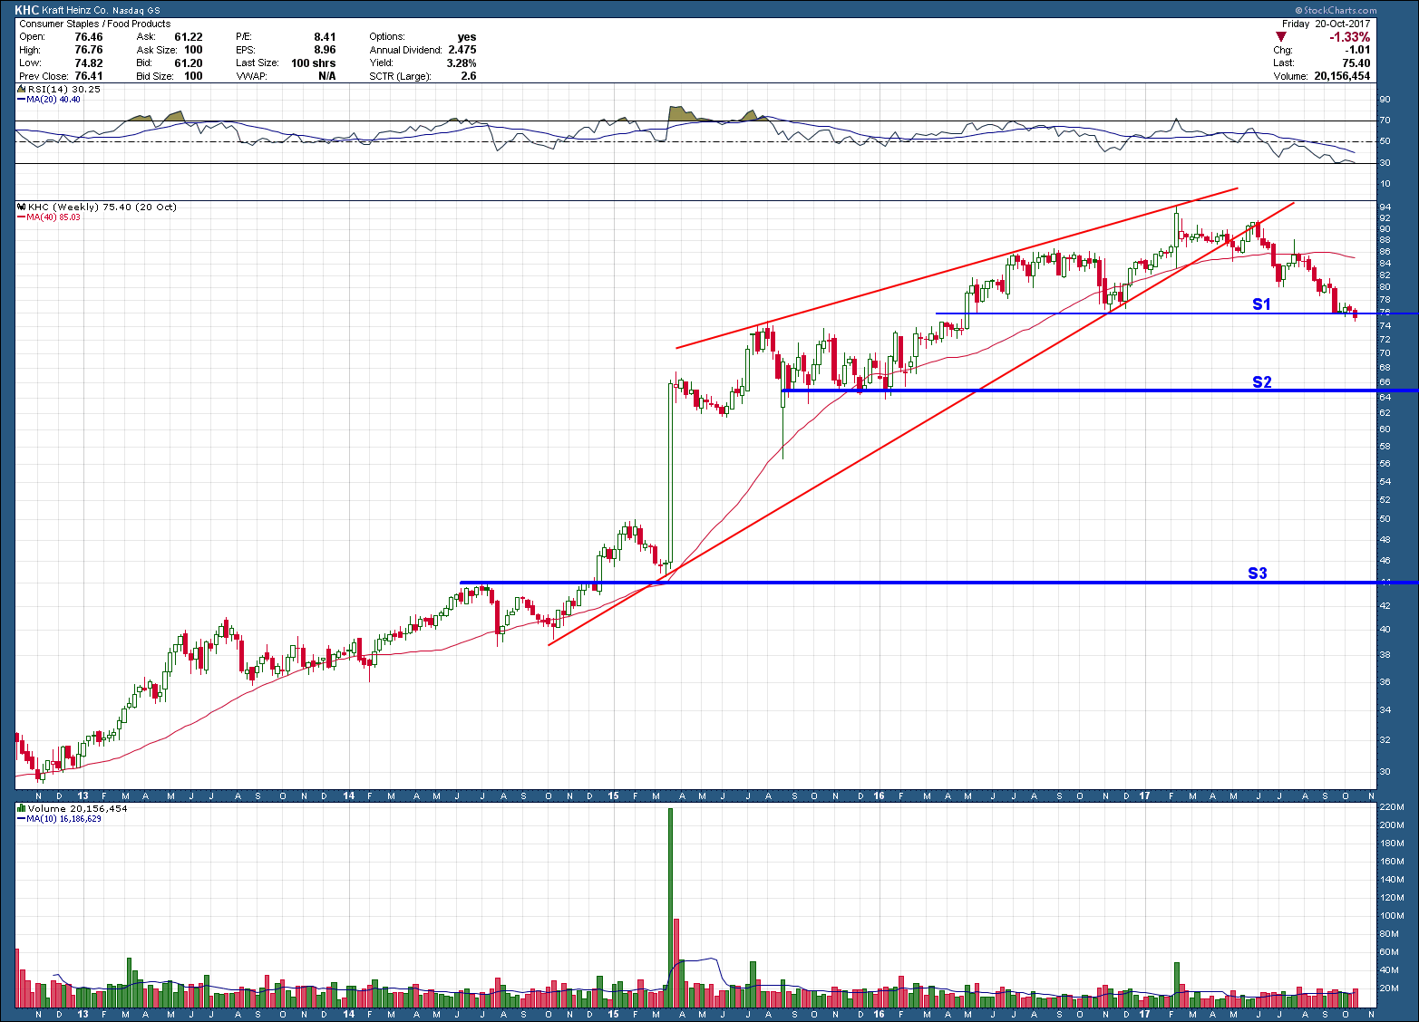Click the Friday 20-Oct-2017 date
This screenshot has width=1419, height=1022.
[x=1326, y=24]
